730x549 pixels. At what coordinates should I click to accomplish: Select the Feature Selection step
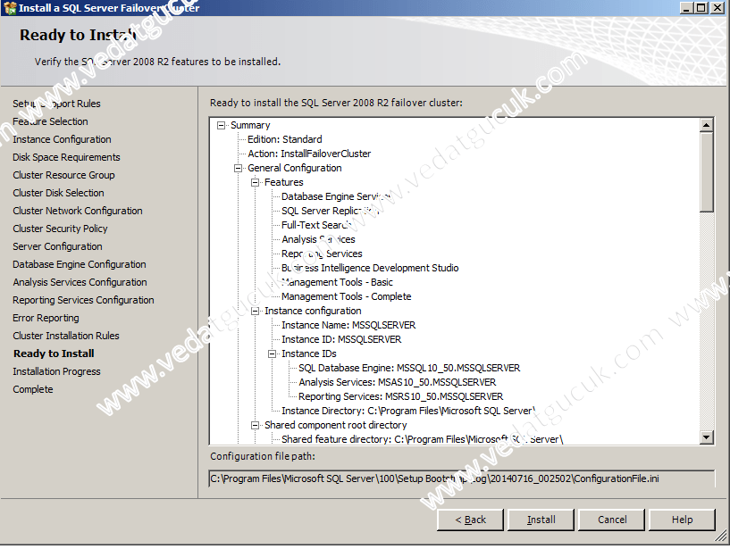(x=50, y=121)
